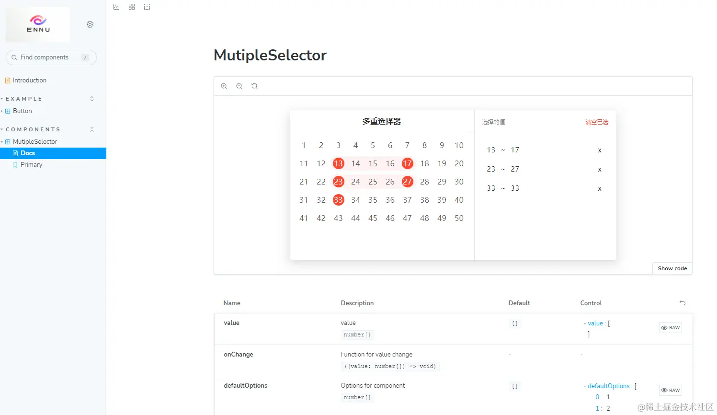Image resolution: width=717 pixels, height=415 pixels.
Task: Change the canvas background via toolbar icon
Action: [116, 7]
